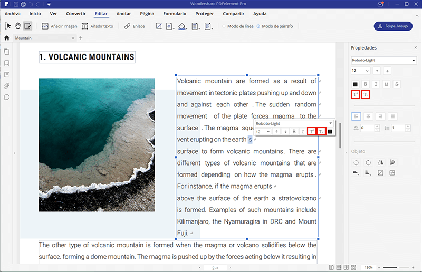
Task: Click Añadir imagen to add image
Action: [59, 26]
